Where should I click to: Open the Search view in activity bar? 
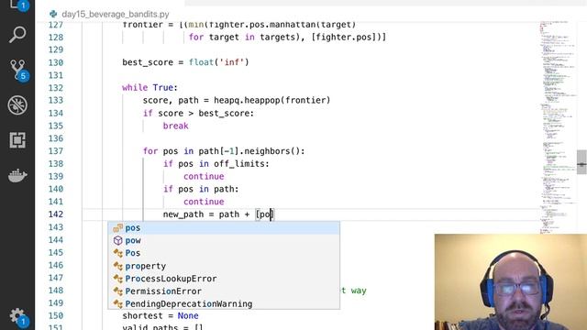click(x=17, y=35)
